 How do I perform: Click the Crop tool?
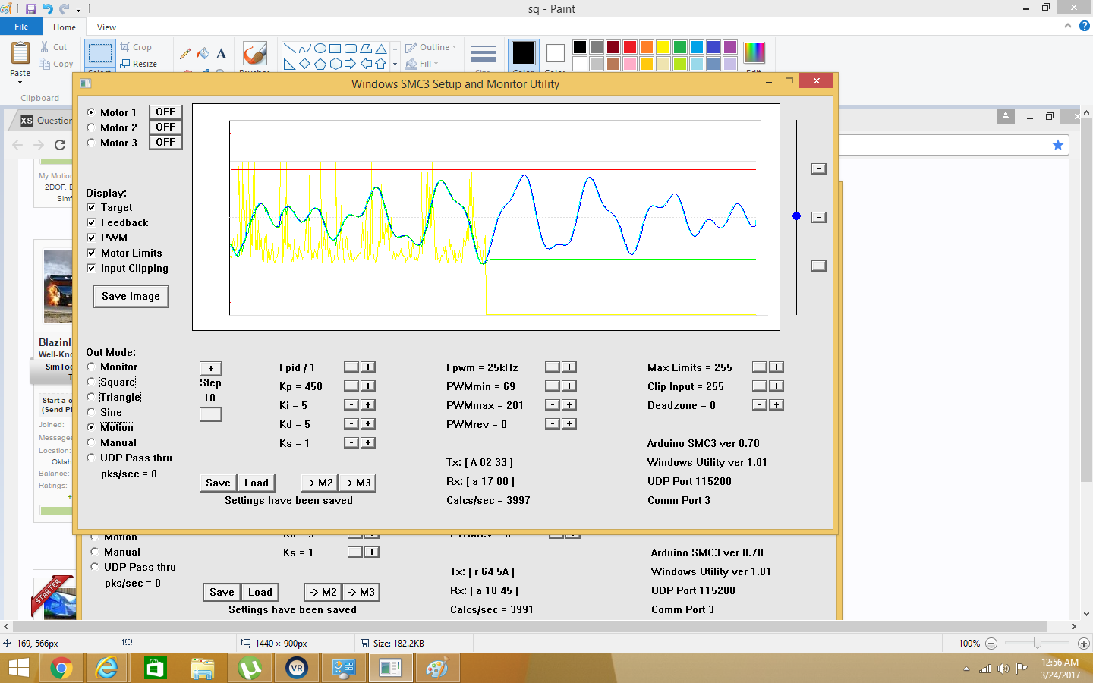pos(136,47)
